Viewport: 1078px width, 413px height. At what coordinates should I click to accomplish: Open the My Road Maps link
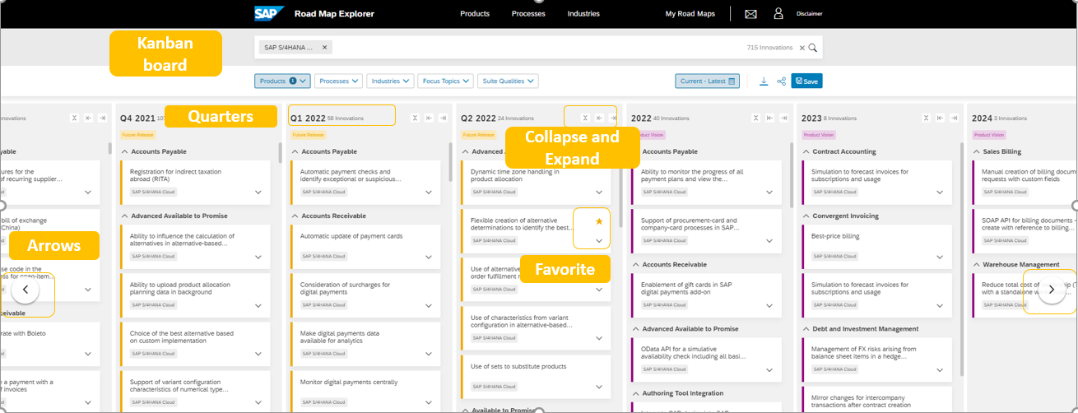click(x=690, y=14)
